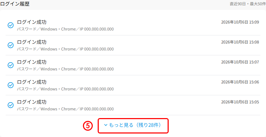Click device details under the 15:08 login
This screenshot has height=137, width=266.
pos(65,49)
